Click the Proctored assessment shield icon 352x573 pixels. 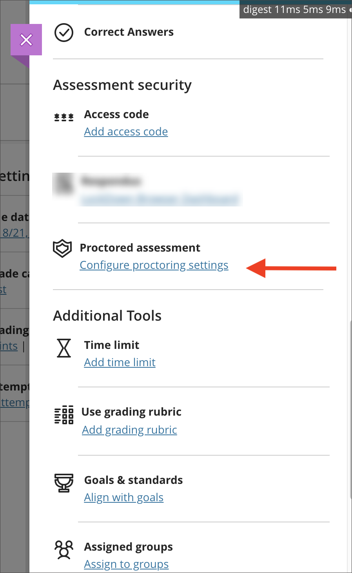[62, 249]
